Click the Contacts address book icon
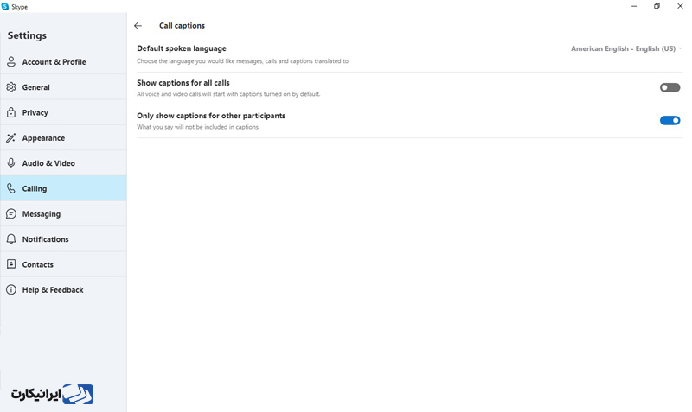 click(x=11, y=264)
